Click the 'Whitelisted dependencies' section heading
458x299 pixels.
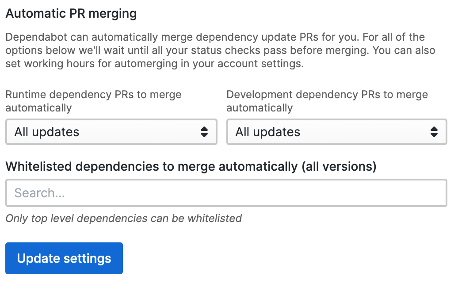190,166
